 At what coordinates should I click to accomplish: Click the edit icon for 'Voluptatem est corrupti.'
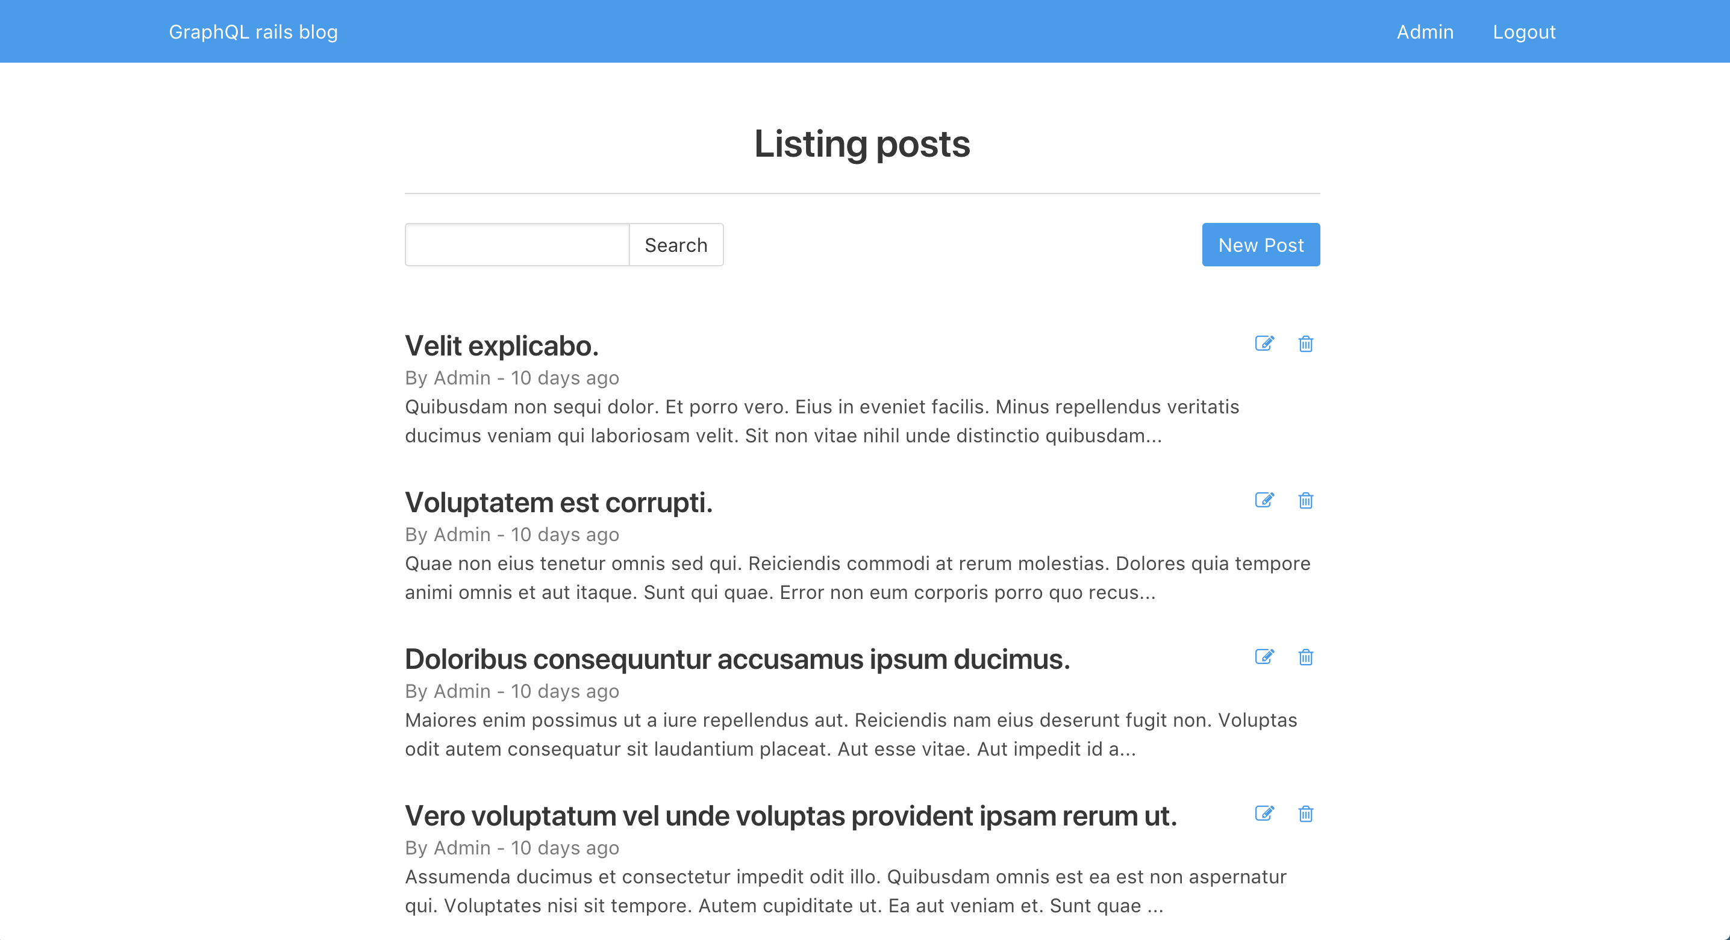[1264, 500]
